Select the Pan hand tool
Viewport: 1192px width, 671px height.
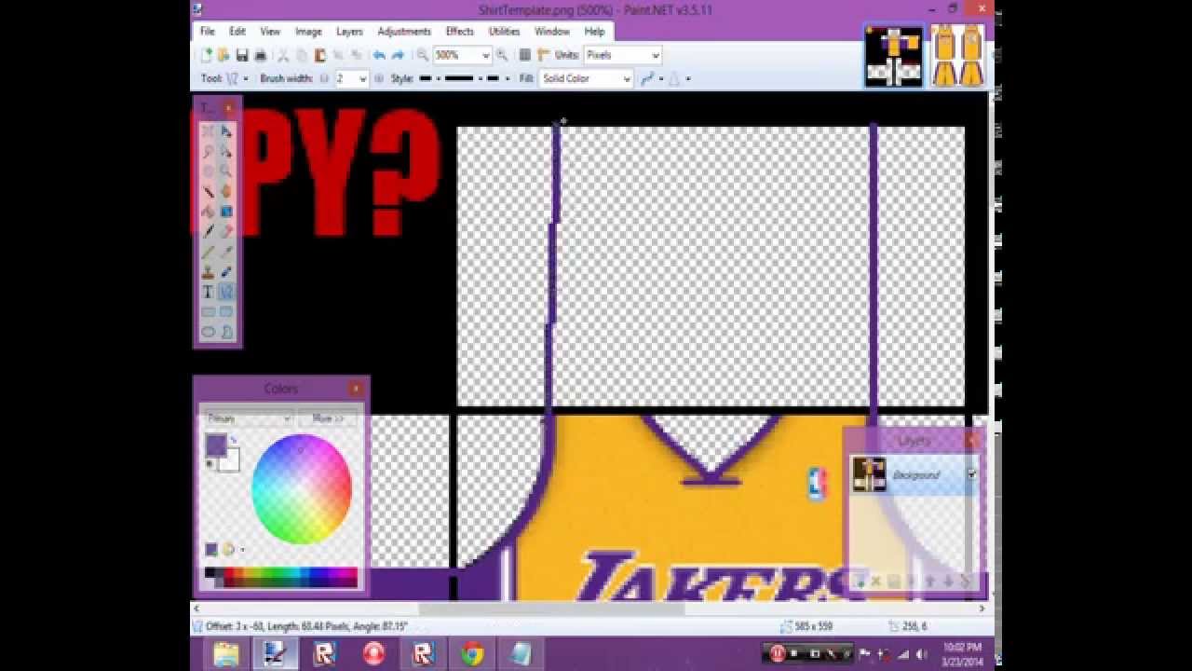(x=226, y=189)
